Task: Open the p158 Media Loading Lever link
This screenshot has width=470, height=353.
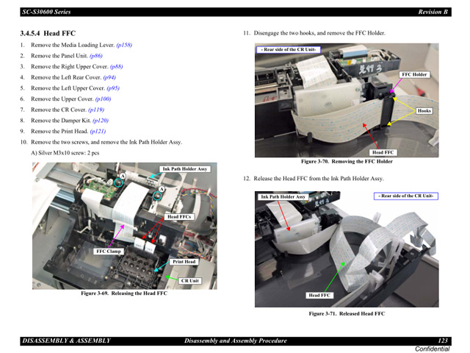Action: click(x=124, y=45)
